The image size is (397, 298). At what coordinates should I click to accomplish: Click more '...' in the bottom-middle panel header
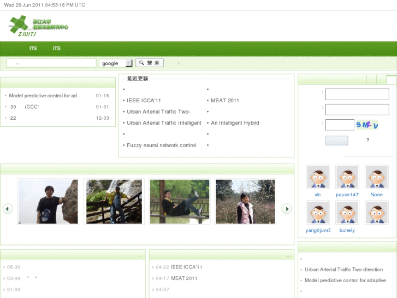(289, 256)
